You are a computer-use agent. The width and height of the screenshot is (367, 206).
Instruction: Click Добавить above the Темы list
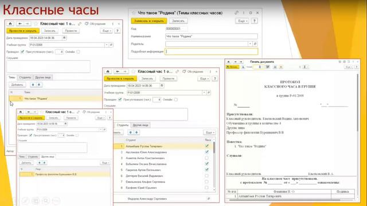17,85
